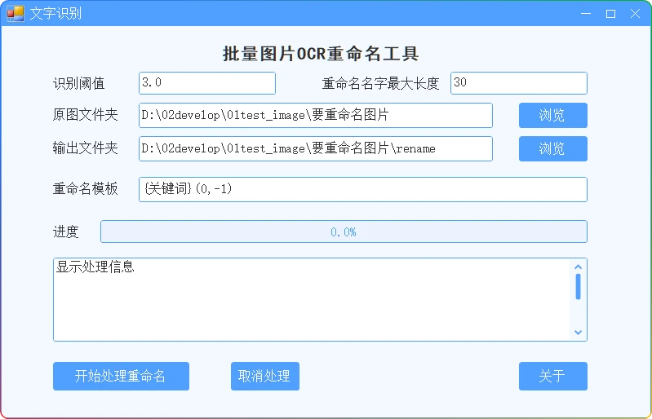This screenshot has height=419, width=652.
Task: Click the 重命名名字最大长度 label
Action: 380,83
